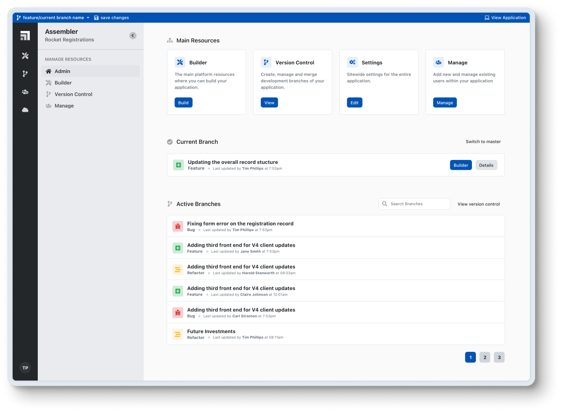Open branch last updated by Claire Johnson

(336, 291)
